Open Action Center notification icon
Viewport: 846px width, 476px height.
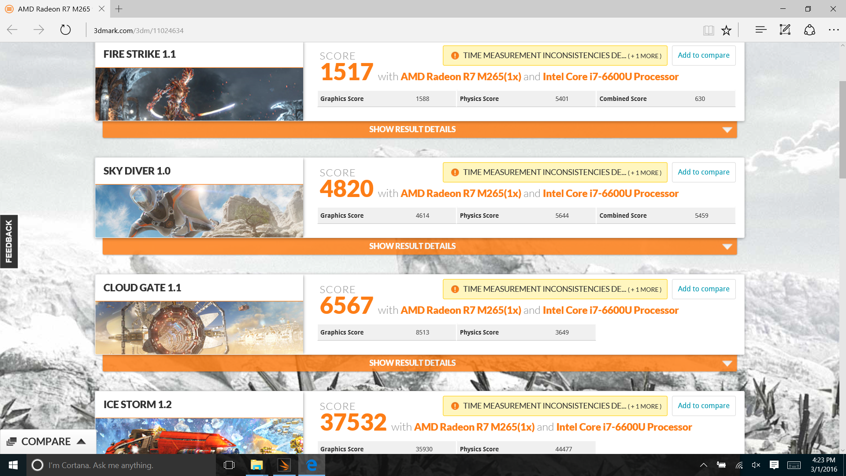click(774, 465)
